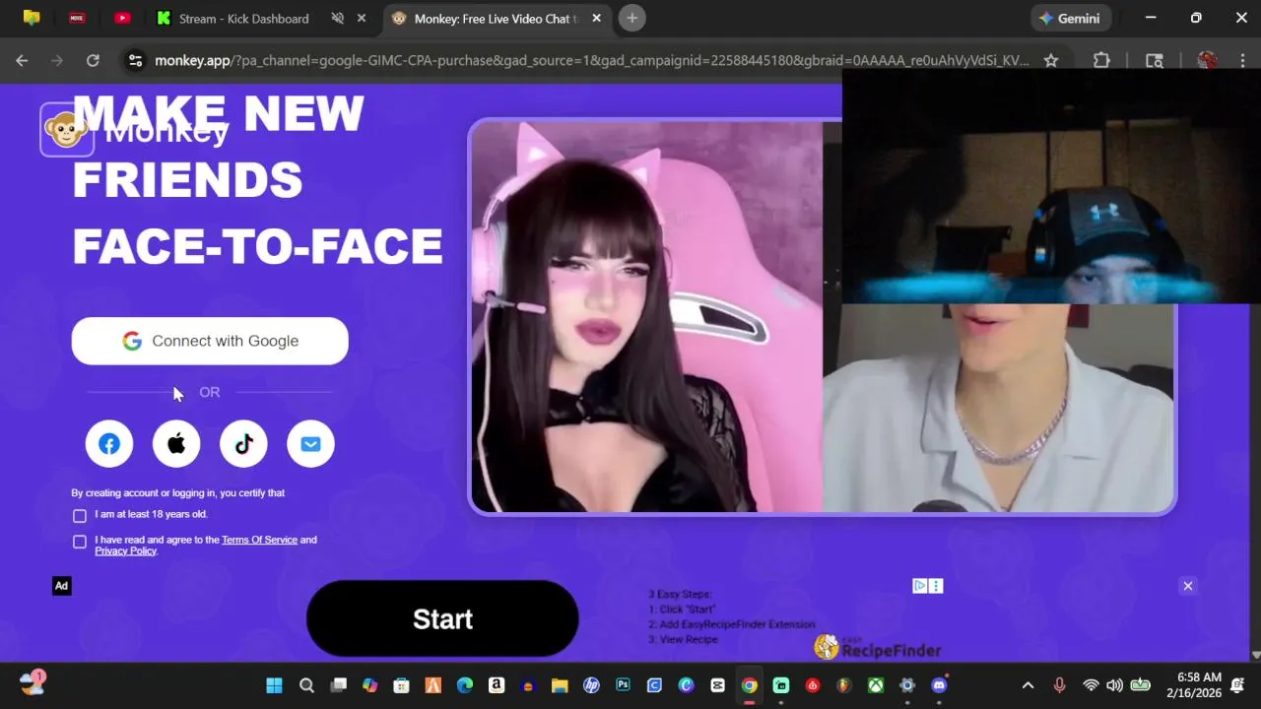This screenshot has width=1261, height=709.
Task: Confirm 'I am at least 18 years old' checkbox
Action: click(x=80, y=515)
